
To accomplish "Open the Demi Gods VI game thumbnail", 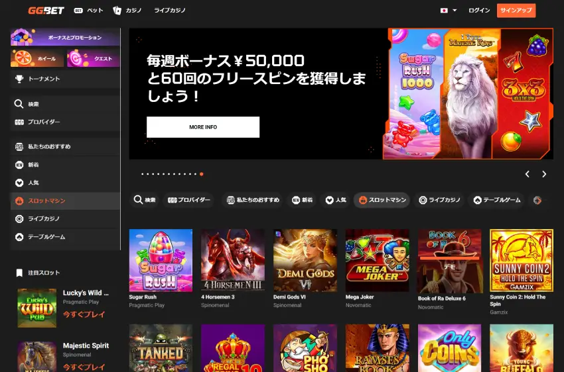I will 305,260.
